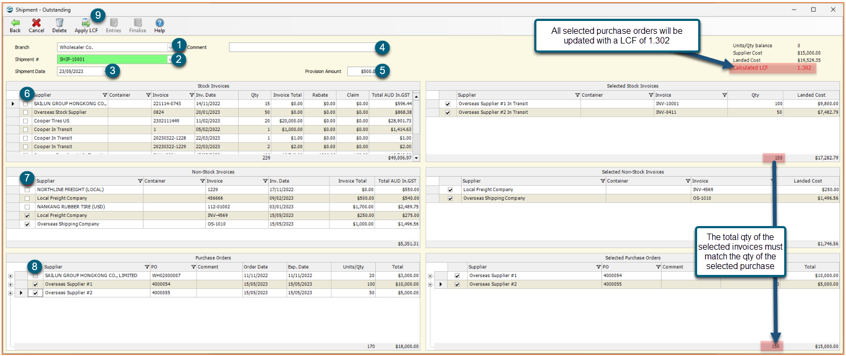The width and height of the screenshot is (846, 356).
Task: Click the Stock Invoices scrollbar down arrow
Action: click(x=416, y=158)
